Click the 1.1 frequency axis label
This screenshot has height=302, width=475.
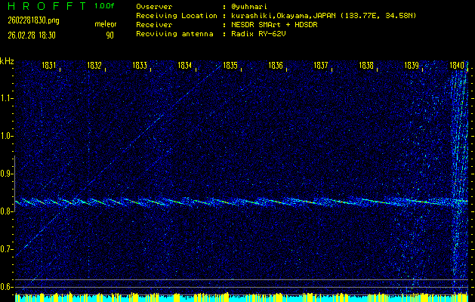[x=7, y=98]
